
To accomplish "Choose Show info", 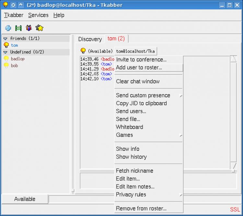I will tap(149, 149).
